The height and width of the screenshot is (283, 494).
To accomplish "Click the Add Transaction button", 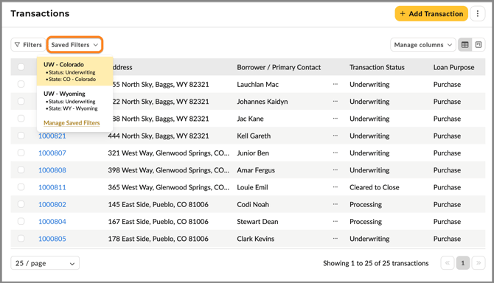I will [431, 14].
